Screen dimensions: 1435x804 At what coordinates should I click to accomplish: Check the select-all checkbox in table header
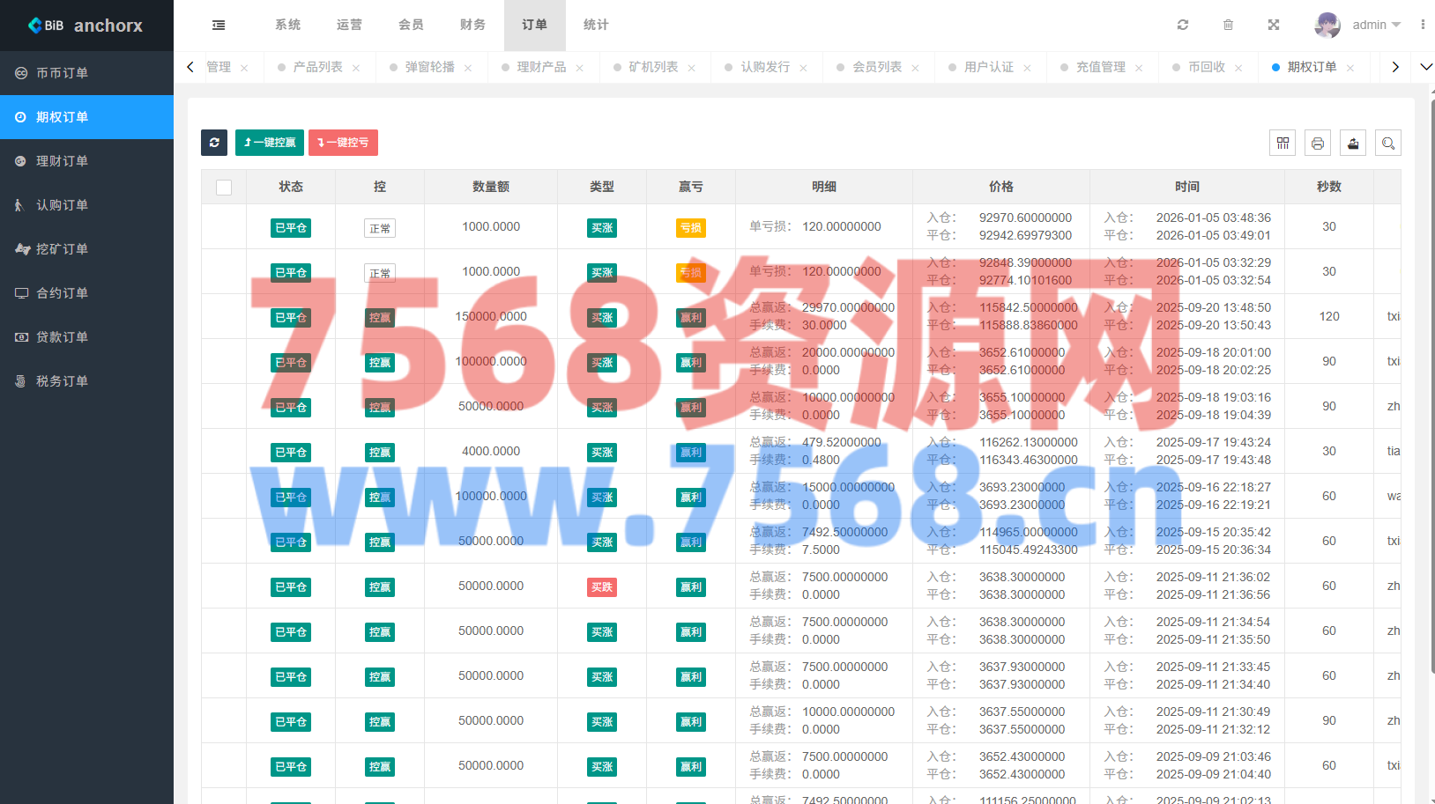[224, 188]
